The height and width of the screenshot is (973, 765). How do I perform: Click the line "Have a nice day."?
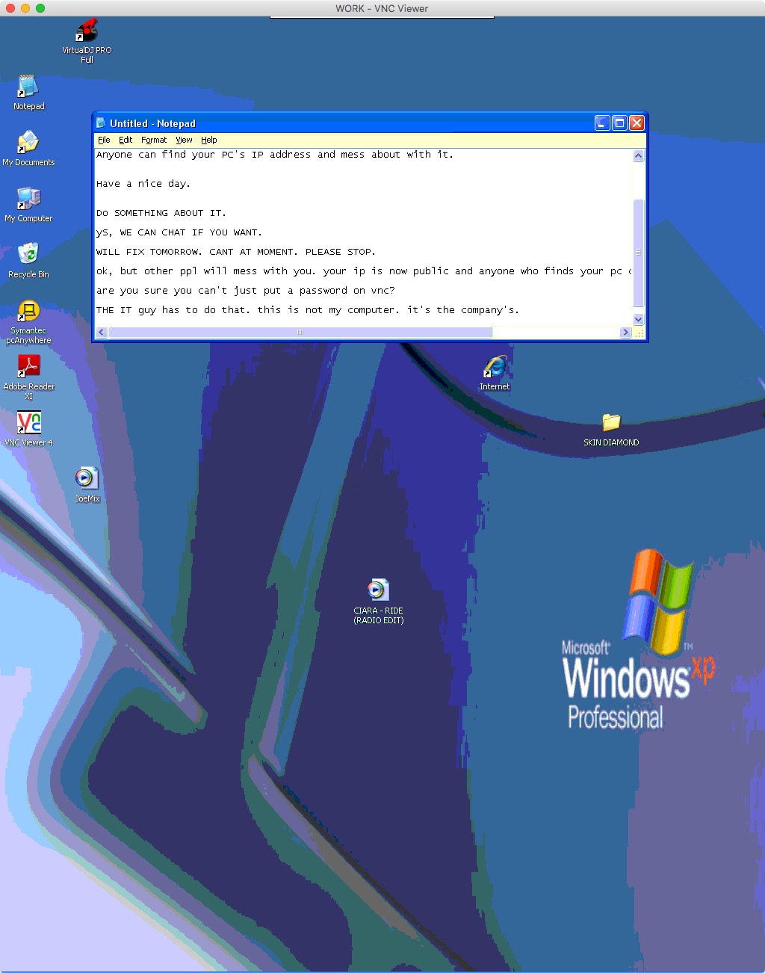[x=143, y=184]
